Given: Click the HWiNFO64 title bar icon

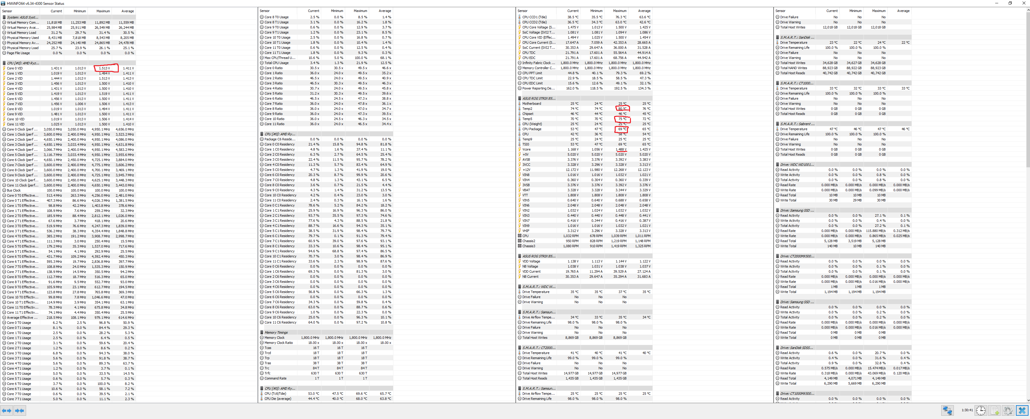Looking at the screenshot, I should 4,3.
